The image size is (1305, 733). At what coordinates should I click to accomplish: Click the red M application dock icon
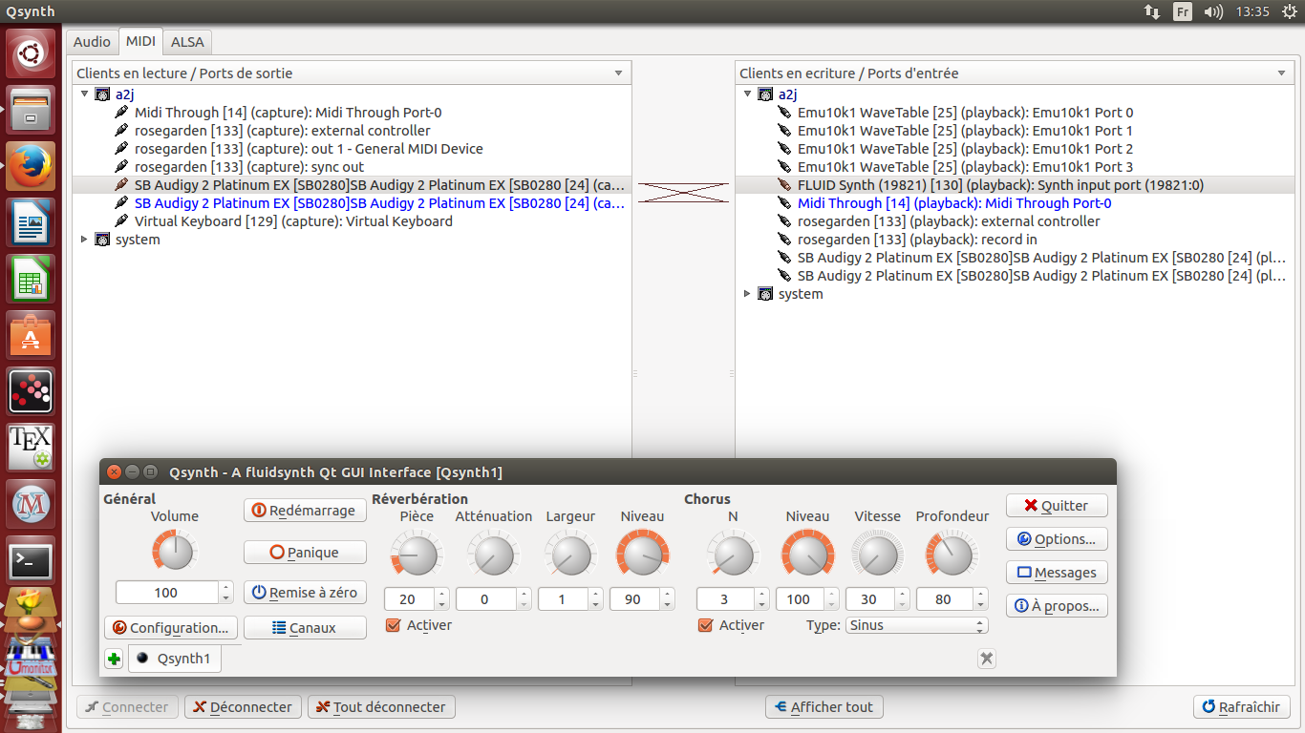31,504
